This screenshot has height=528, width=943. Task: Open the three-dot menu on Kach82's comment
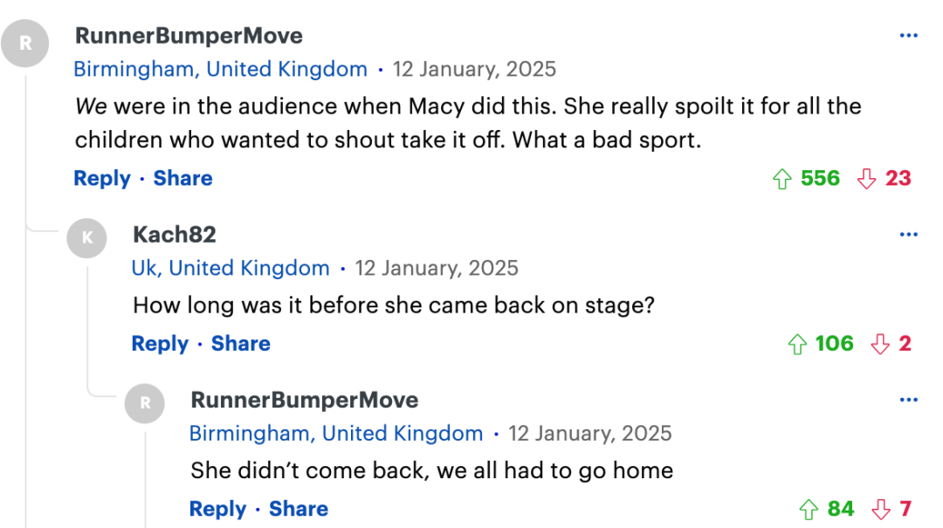click(909, 234)
